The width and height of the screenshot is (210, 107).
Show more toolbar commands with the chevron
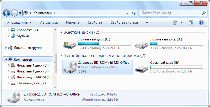point(147,22)
